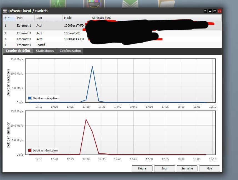Click the Port column header
Screen dimensions: 238x180
(24, 18)
